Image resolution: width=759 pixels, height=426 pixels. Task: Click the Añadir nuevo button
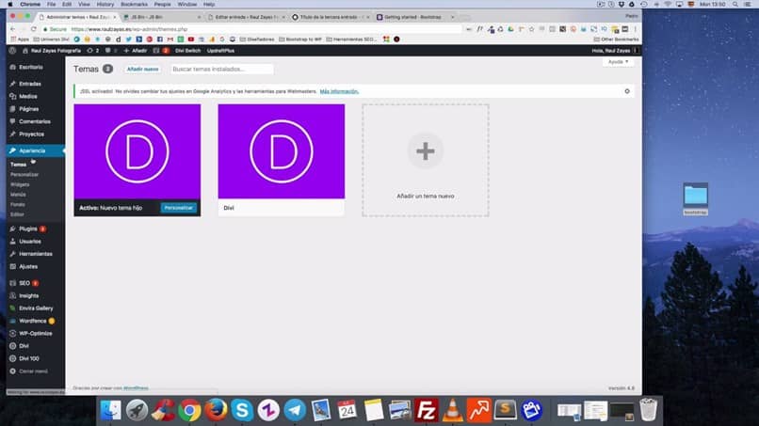point(143,70)
